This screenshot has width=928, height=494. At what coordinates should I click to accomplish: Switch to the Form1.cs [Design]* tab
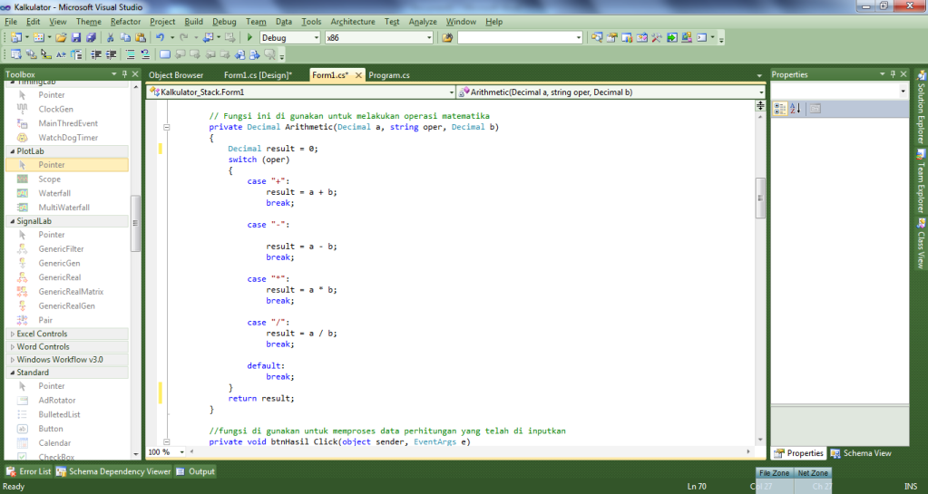[258, 75]
